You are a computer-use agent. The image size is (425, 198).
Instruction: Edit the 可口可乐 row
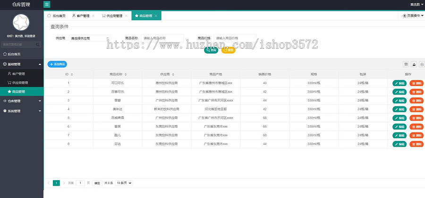[399, 83]
